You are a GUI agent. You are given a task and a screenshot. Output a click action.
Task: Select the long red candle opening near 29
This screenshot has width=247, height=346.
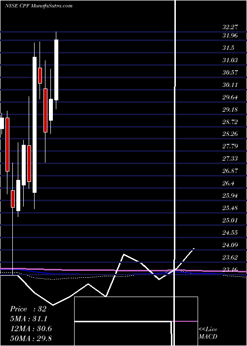(7, 144)
